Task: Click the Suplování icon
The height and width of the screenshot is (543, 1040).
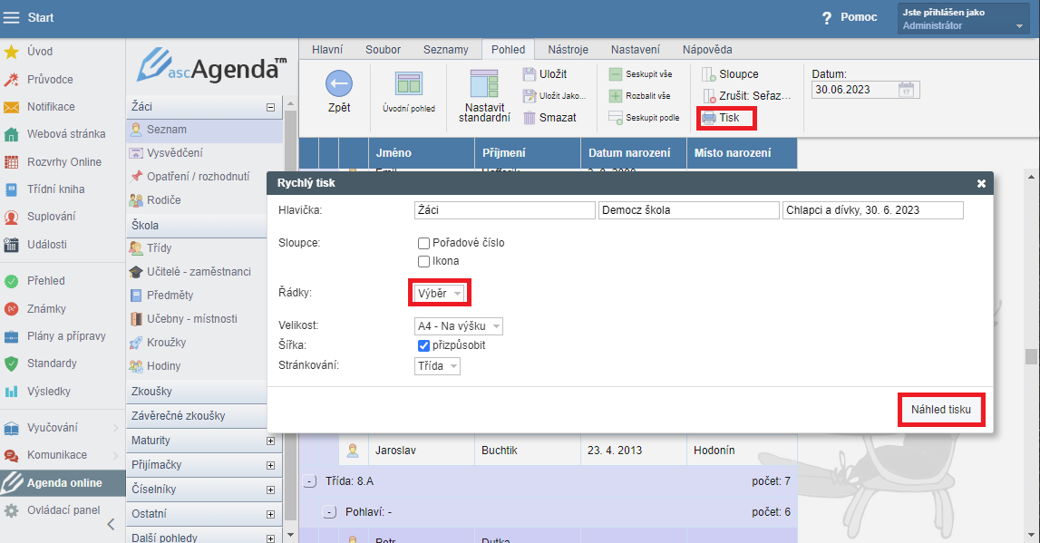Action: (x=11, y=217)
